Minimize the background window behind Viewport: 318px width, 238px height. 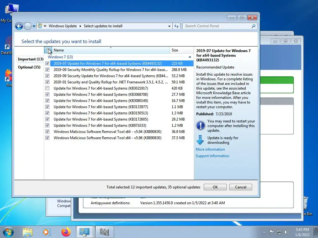point(275,41)
